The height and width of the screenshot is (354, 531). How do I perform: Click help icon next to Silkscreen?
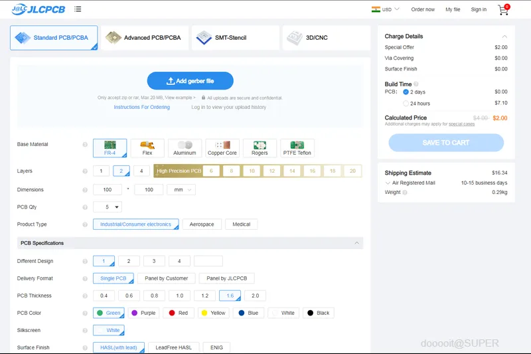coord(85,330)
